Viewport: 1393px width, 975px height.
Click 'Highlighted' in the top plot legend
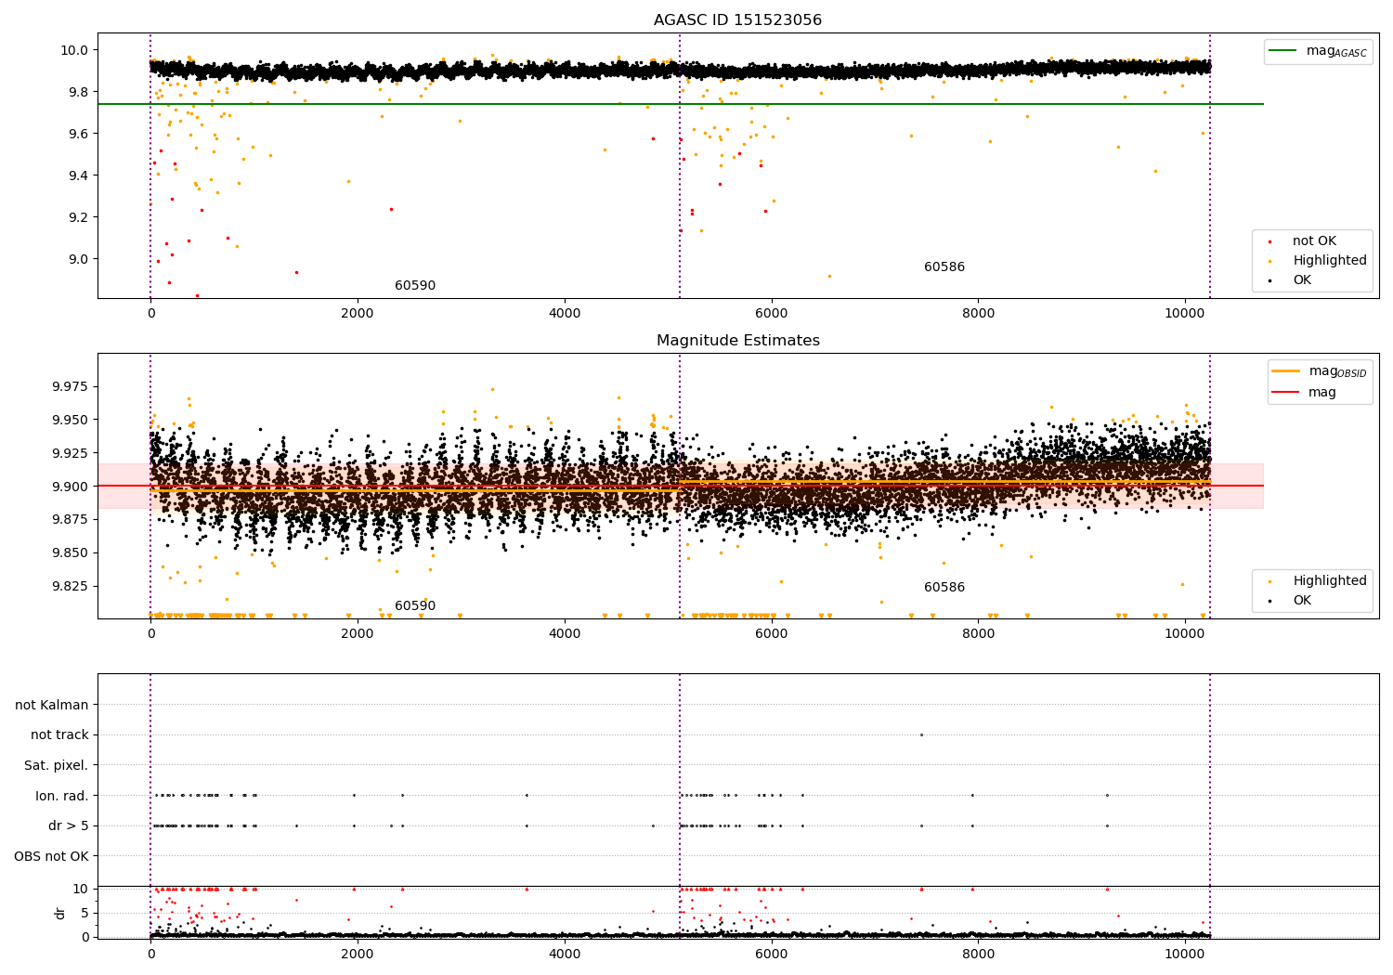[1330, 261]
